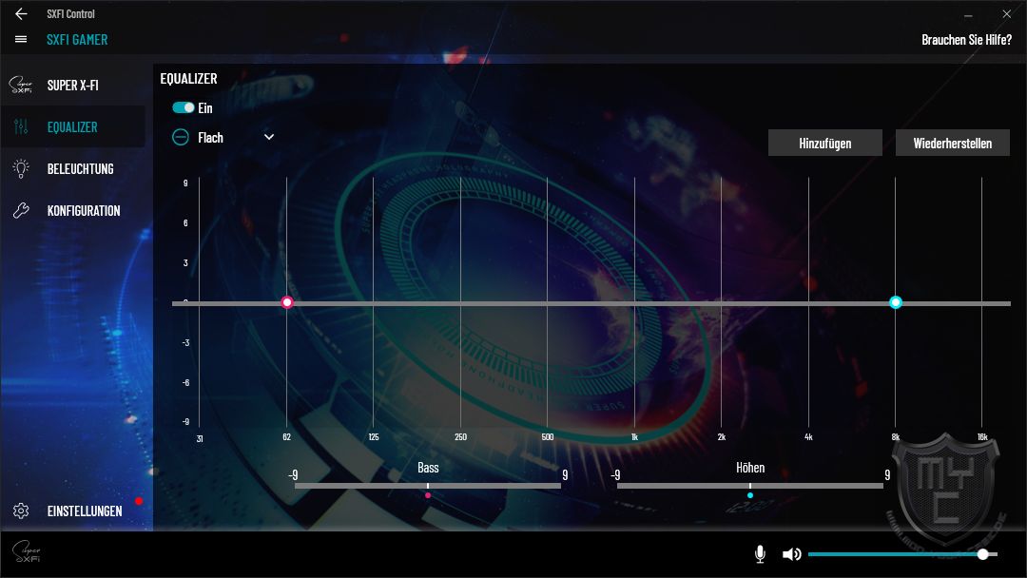1027x578 pixels.
Task: Open the Brauchen Sie Hilfe? link
Action: pyautogui.click(x=966, y=40)
